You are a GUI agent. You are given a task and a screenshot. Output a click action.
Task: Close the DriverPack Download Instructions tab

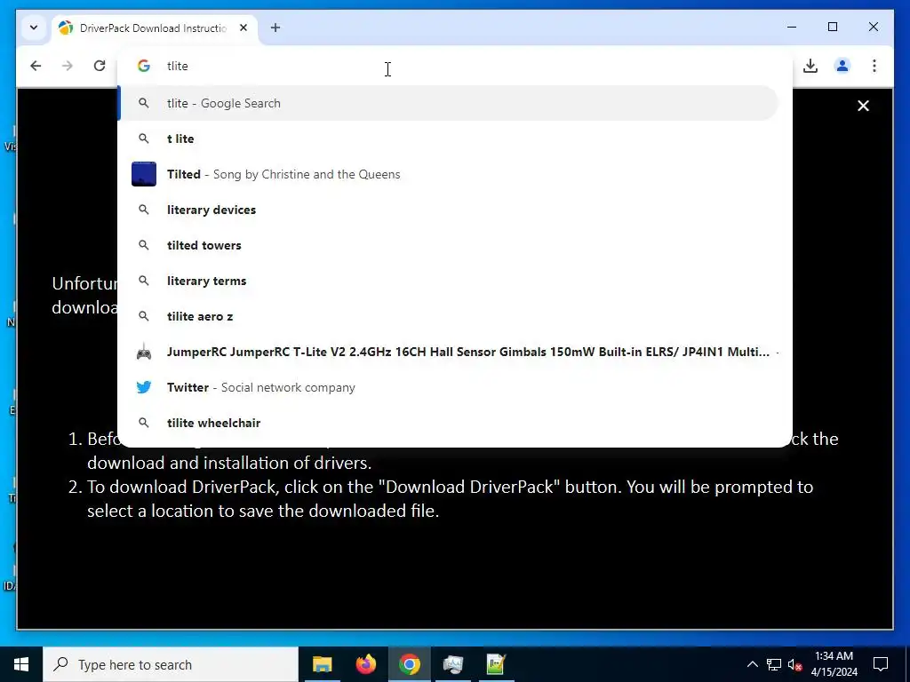click(243, 28)
